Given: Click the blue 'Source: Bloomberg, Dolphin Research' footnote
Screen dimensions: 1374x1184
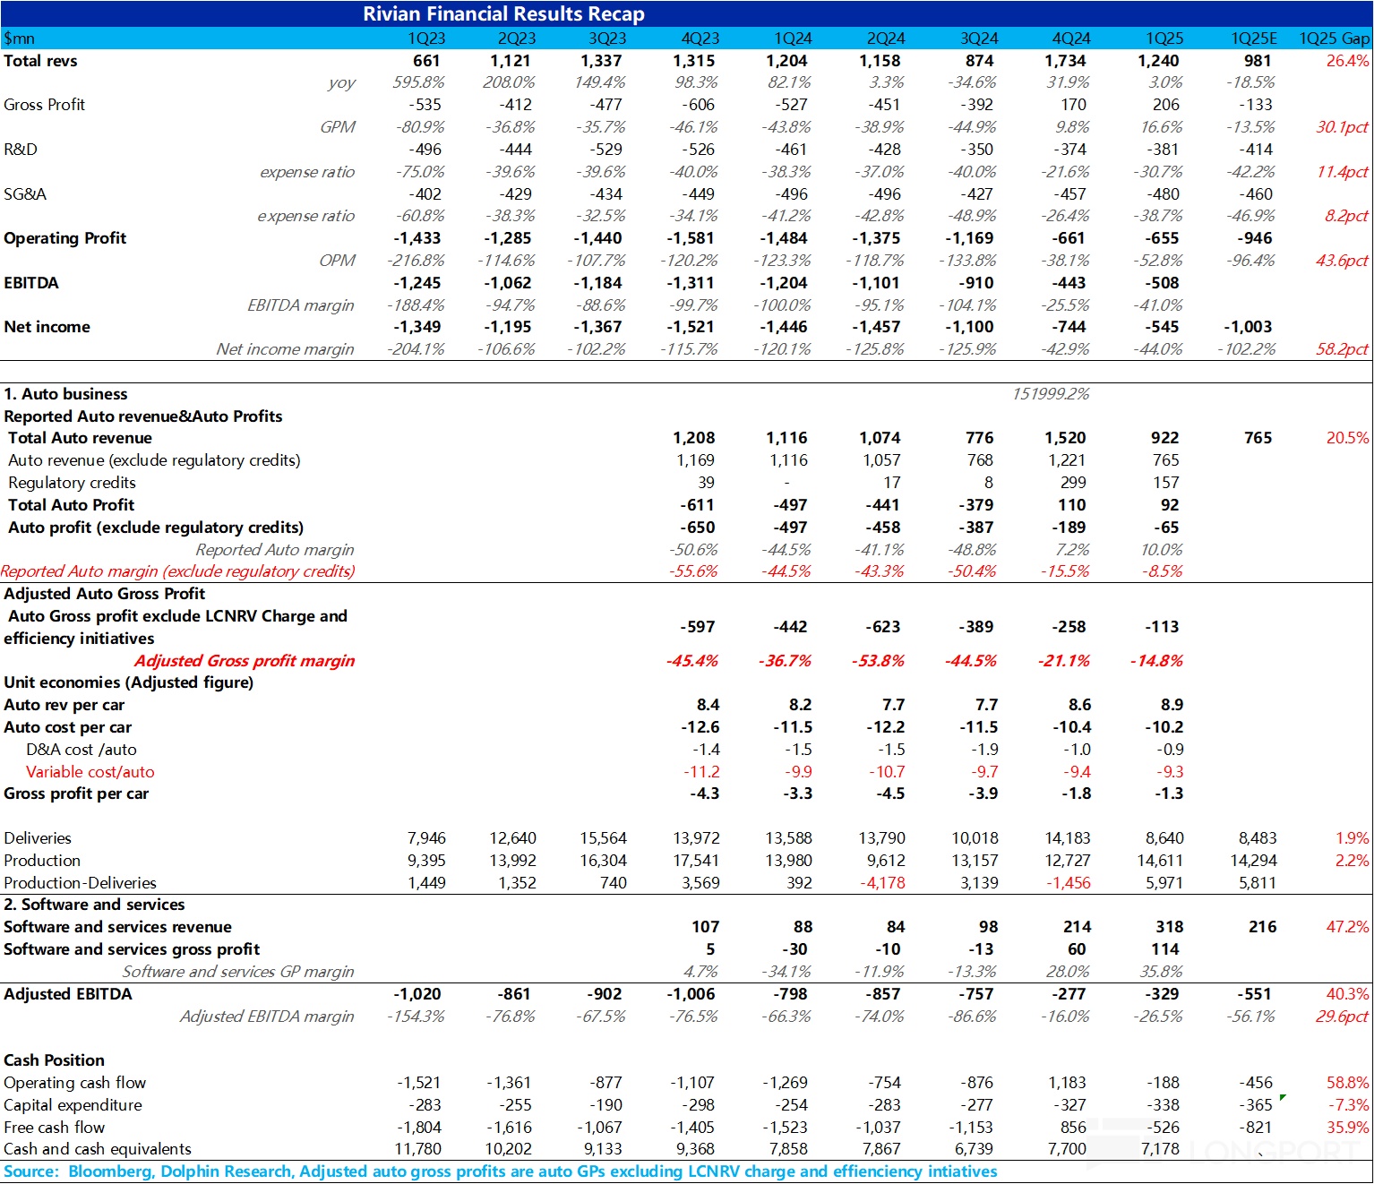Looking at the screenshot, I should 500,1171.
